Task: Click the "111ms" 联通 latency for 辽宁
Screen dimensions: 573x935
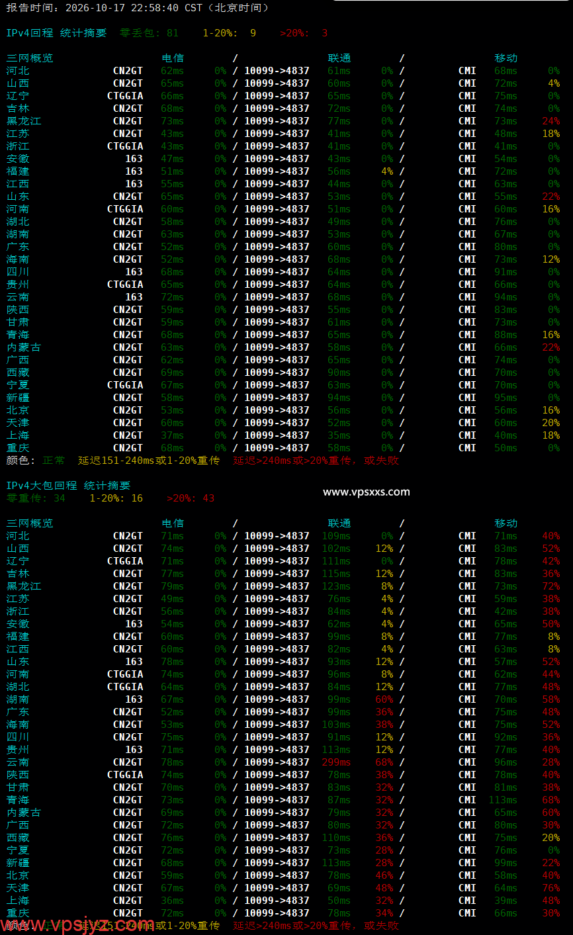Action: tap(336, 561)
